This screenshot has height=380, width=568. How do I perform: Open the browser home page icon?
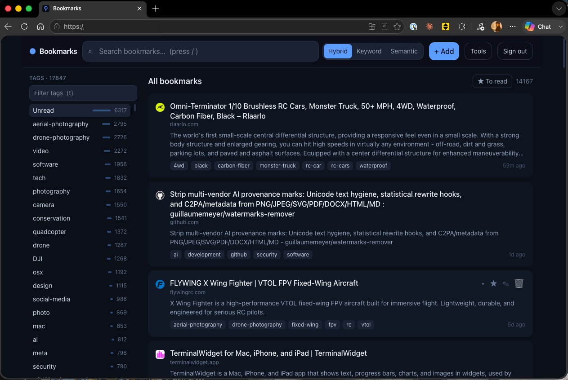point(40,27)
